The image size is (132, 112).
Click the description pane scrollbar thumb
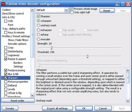[128, 78]
